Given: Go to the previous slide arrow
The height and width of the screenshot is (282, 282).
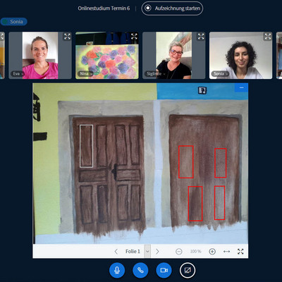Looking at the screenshot, I should (116, 252).
